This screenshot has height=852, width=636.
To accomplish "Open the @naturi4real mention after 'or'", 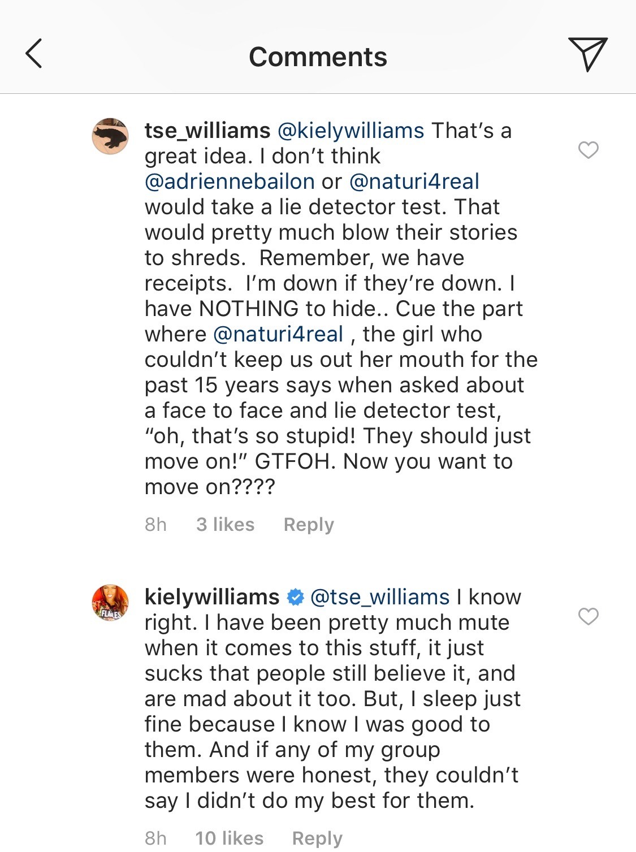I will point(414,181).
